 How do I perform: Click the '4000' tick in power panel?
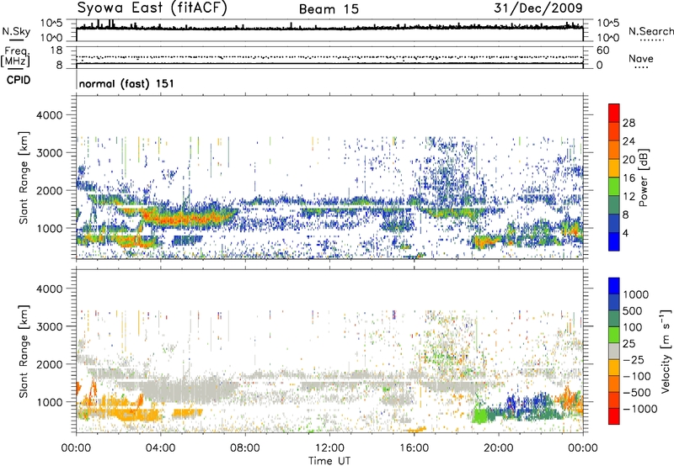pos(49,115)
